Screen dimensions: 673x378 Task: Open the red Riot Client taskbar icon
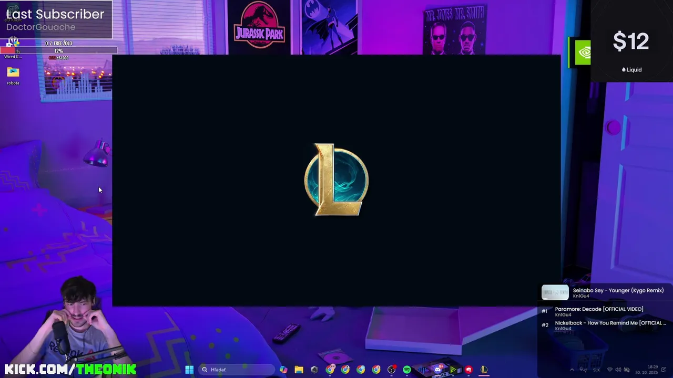tap(468, 370)
